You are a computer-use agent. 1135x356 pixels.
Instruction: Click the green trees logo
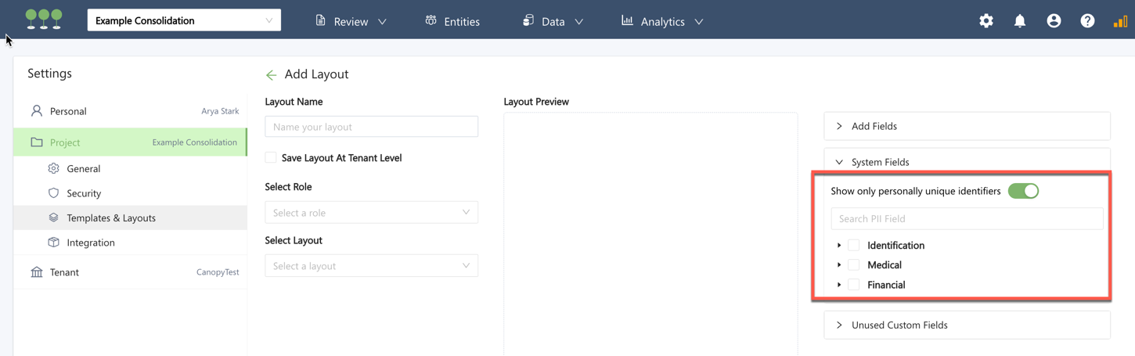(x=44, y=20)
